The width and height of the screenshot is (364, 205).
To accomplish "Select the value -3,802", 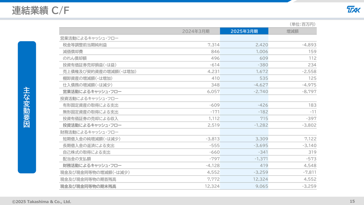I will point(309,125).
